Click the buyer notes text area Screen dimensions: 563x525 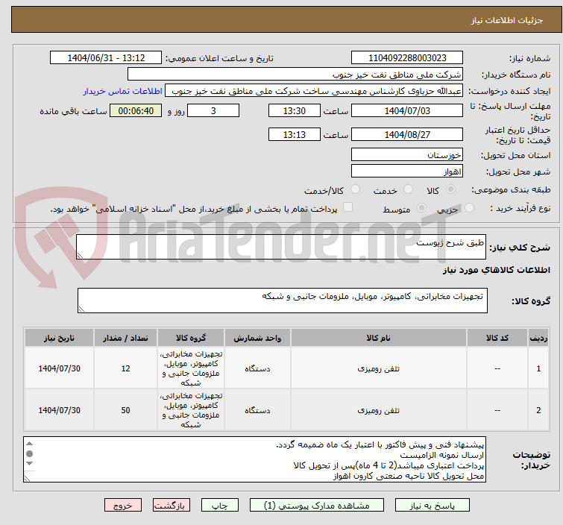(x=254, y=459)
